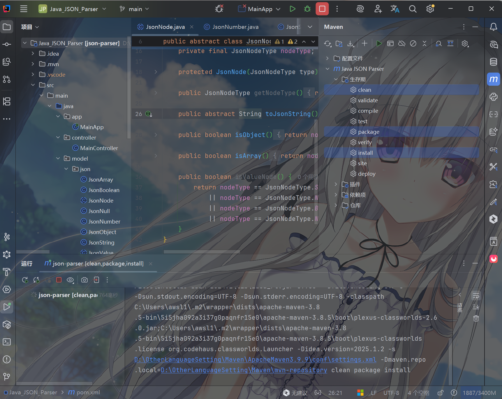Click the memory indicator 1887/3400M
The height and width of the screenshot is (399, 502).
[x=479, y=393]
